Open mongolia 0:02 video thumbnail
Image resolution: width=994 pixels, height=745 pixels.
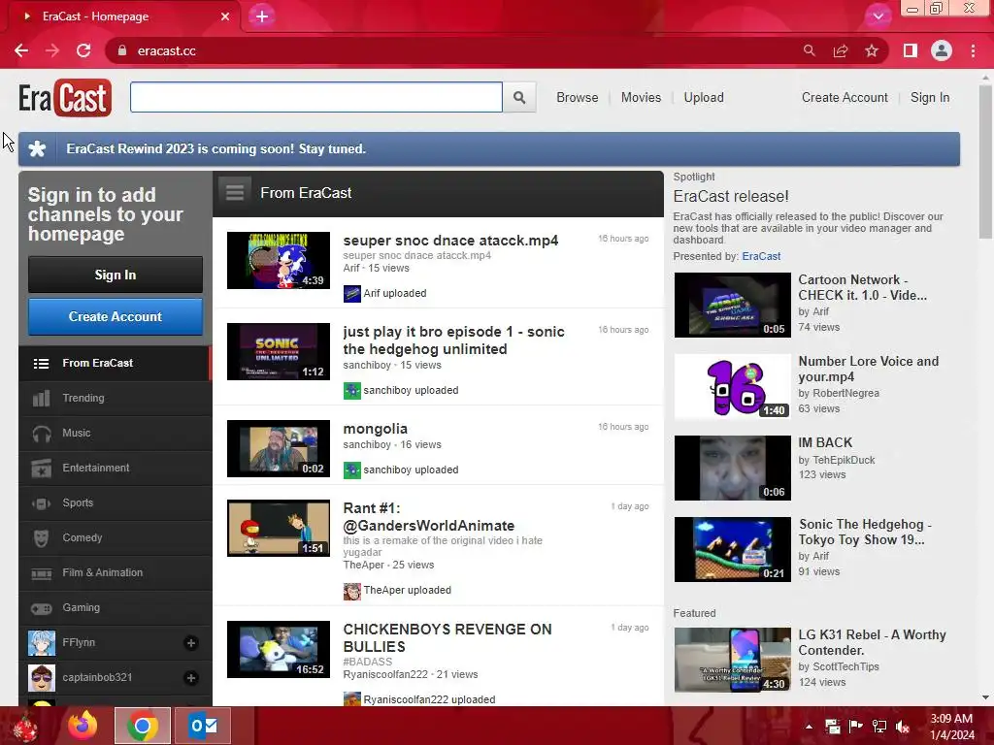pyautogui.click(x=279, y=448)
